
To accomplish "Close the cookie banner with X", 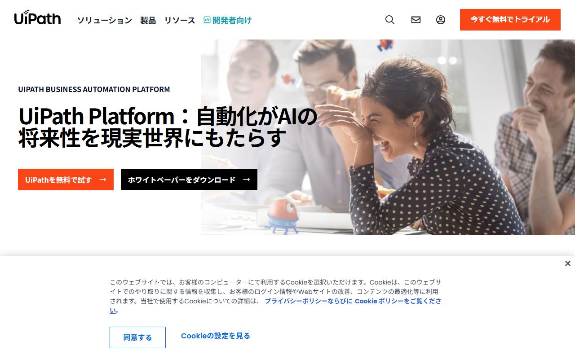I will point(567,263).
